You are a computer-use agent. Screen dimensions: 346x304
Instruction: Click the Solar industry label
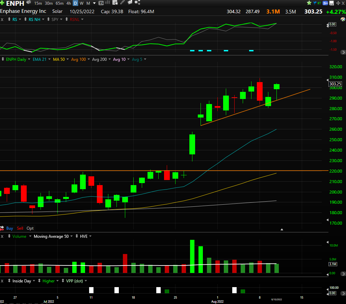tap(57, 11)
